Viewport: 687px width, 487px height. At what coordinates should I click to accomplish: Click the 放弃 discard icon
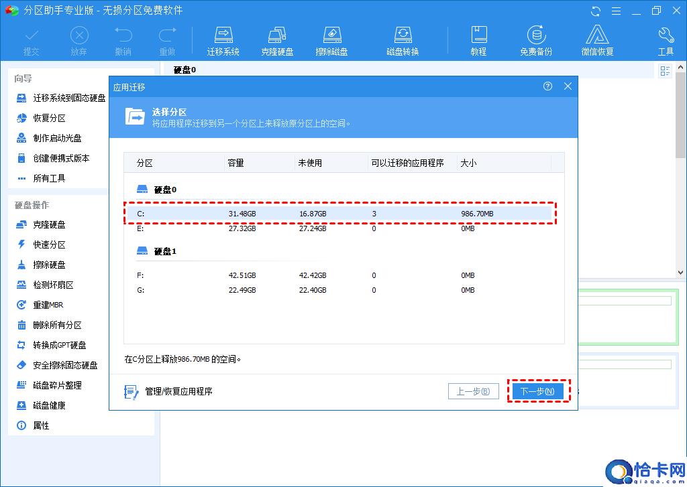[79, 41]
